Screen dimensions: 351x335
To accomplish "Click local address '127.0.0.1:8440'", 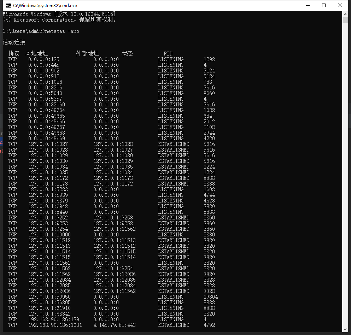I will (48, 212).
